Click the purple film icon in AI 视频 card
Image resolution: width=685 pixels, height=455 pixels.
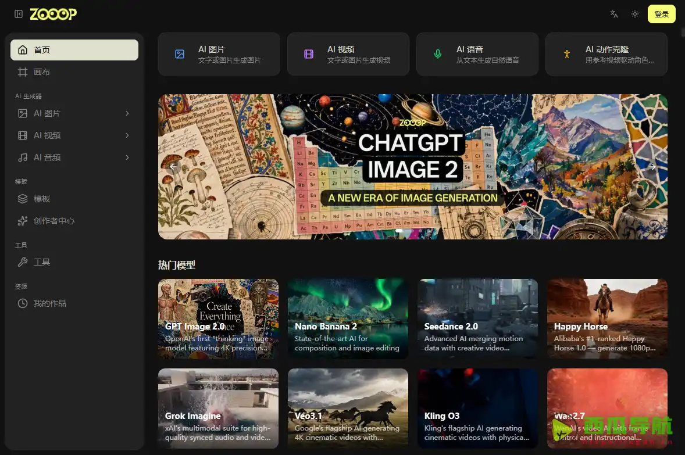[x=309, y=54]
